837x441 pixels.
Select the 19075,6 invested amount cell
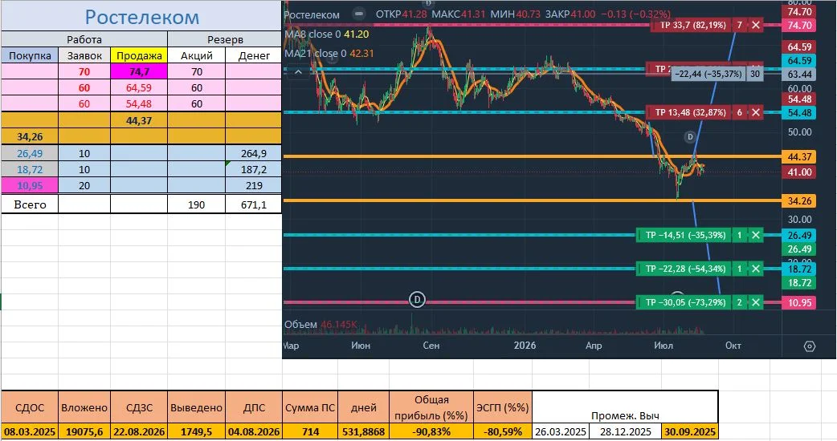pyautogui.click(x=84, y=431)
